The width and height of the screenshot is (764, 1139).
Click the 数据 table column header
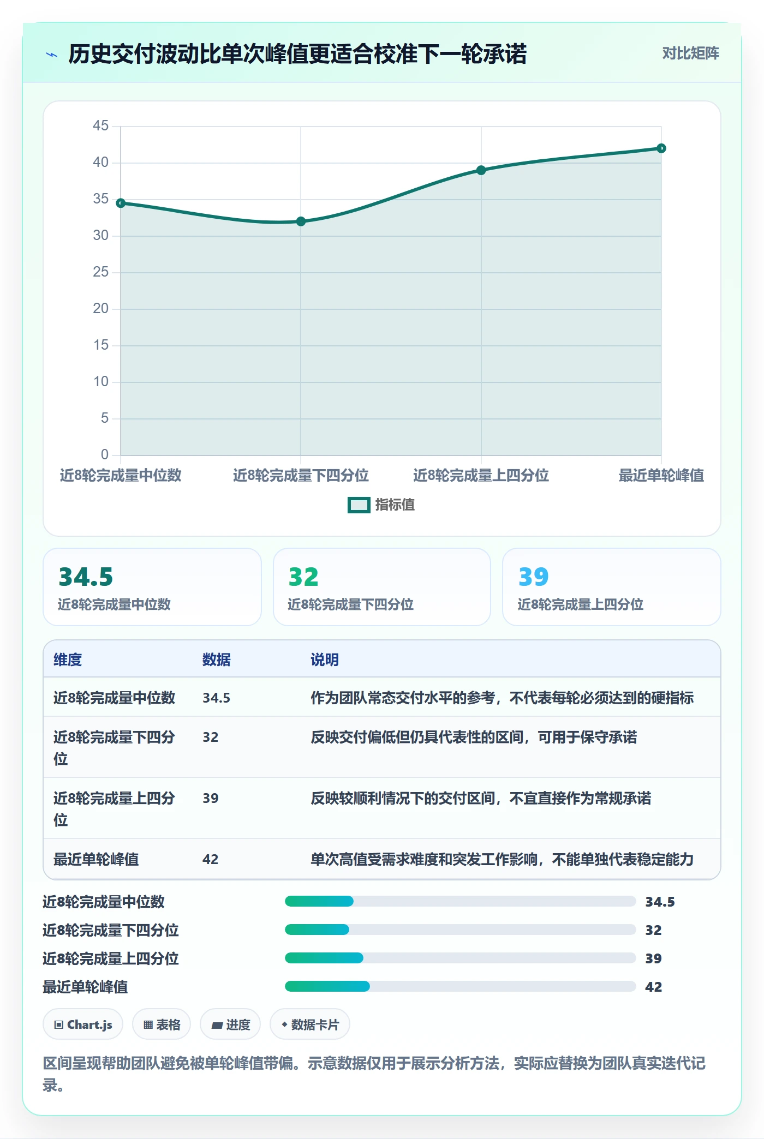pos(217,660)
